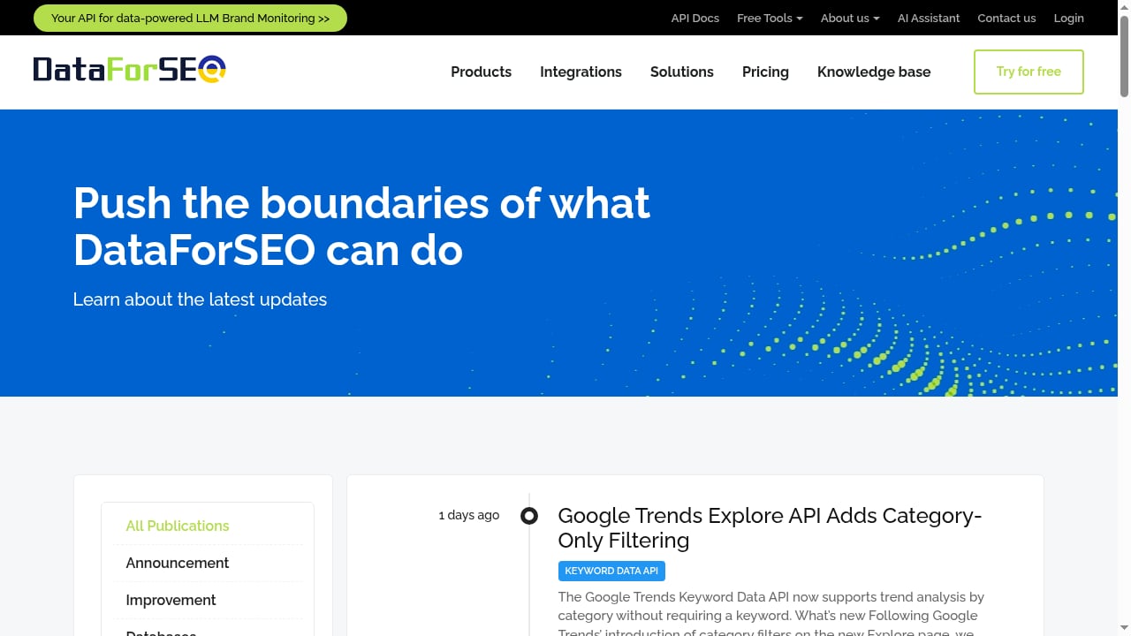Click the KEYWORD DATA API tag
The height and width of the screenshot is (636, 1131).
coord(611,571)
